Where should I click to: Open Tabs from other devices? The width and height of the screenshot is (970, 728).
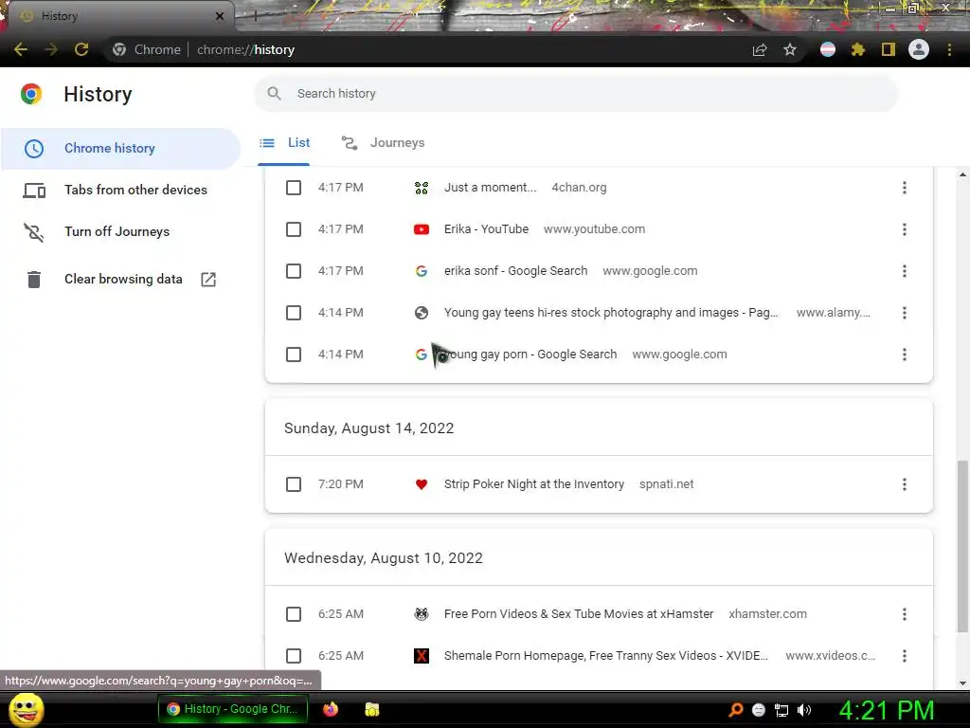(x=120, y=190)
